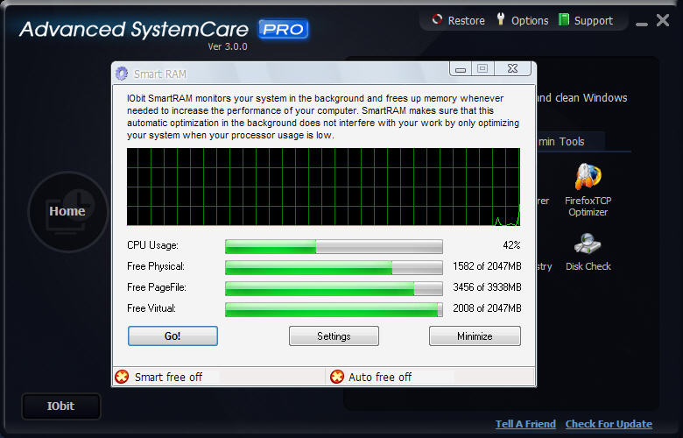Minimize the Smart RAM window from title bar

461,69
